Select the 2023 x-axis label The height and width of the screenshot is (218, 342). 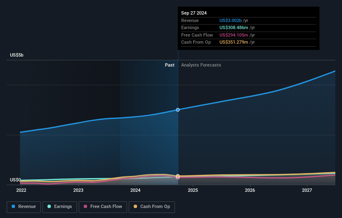pyautogui.click(x=78, y=191)
